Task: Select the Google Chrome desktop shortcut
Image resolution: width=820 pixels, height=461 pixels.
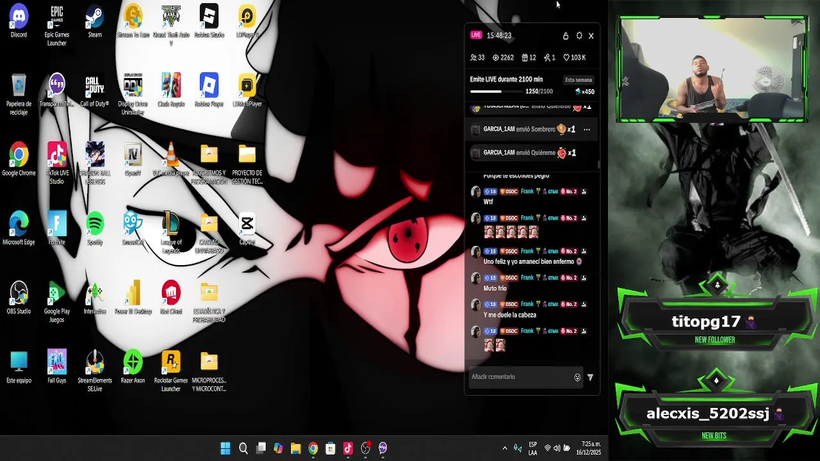Action: click(19, 160)
